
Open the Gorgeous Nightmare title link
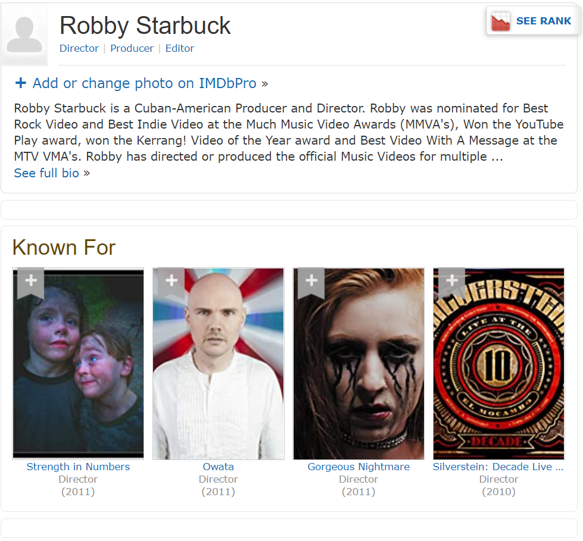click(x=358, y=467)
